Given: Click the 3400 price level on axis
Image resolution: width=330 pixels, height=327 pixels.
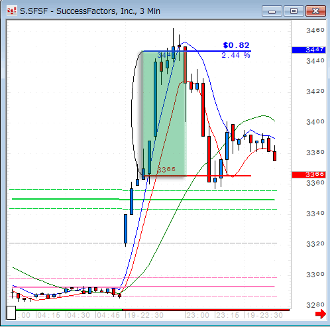Looking at the screenshot, I should pos(315,121).
